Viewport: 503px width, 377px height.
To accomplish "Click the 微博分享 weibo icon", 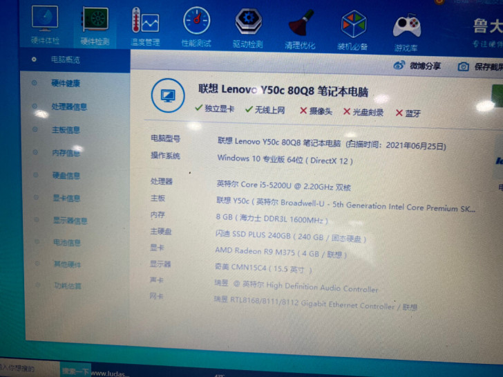I will [x=399, y=66].
